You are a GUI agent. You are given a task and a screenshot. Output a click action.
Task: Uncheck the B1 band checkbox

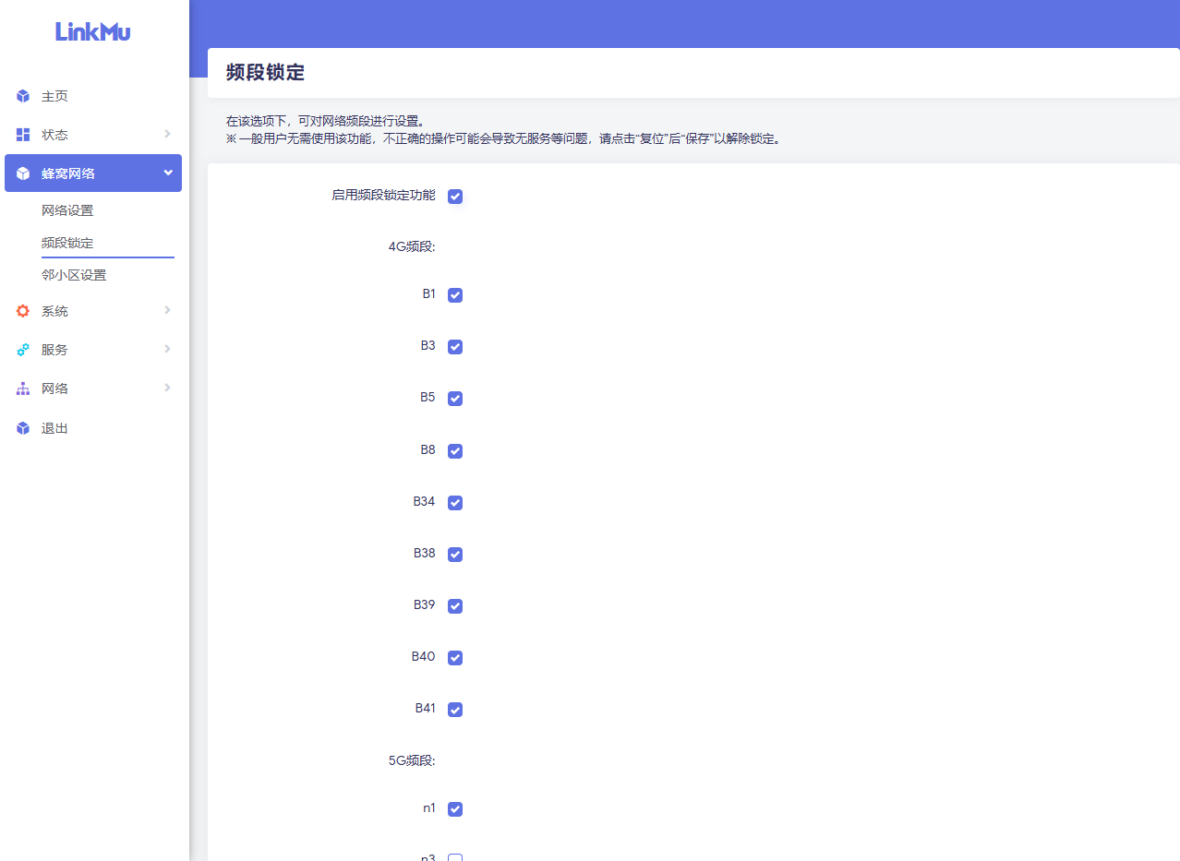(x=455, y=295)
